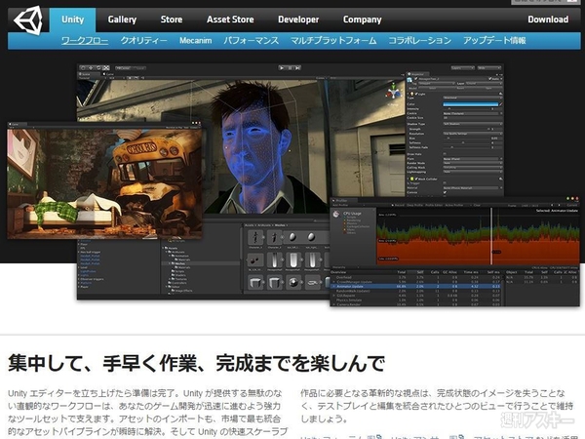The image size is (585, 439).
Task: Click the Pause button in the Unity editor toolbar
Action: click(290, 68)
